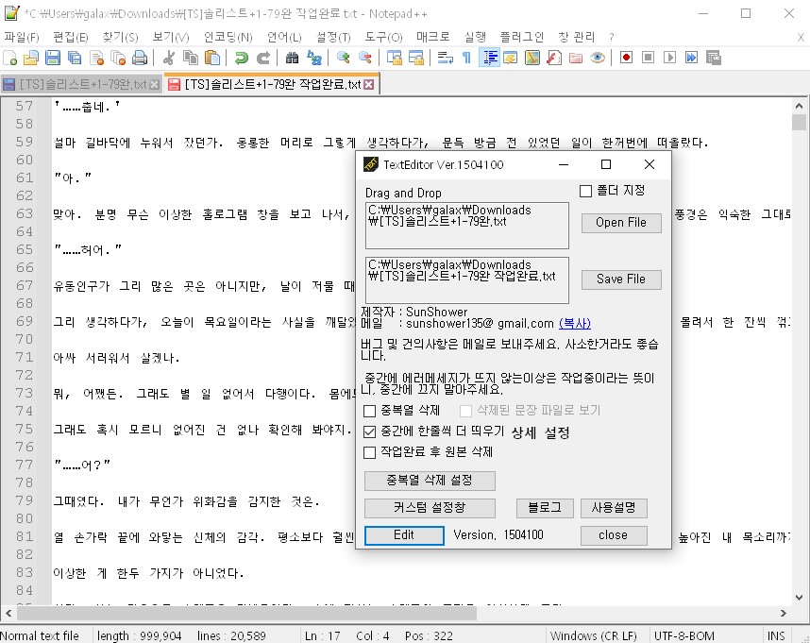Screen dimensions: 810x643
Task: Click Windows (CR LF) in status bar
Action: (x=593, y=635)
